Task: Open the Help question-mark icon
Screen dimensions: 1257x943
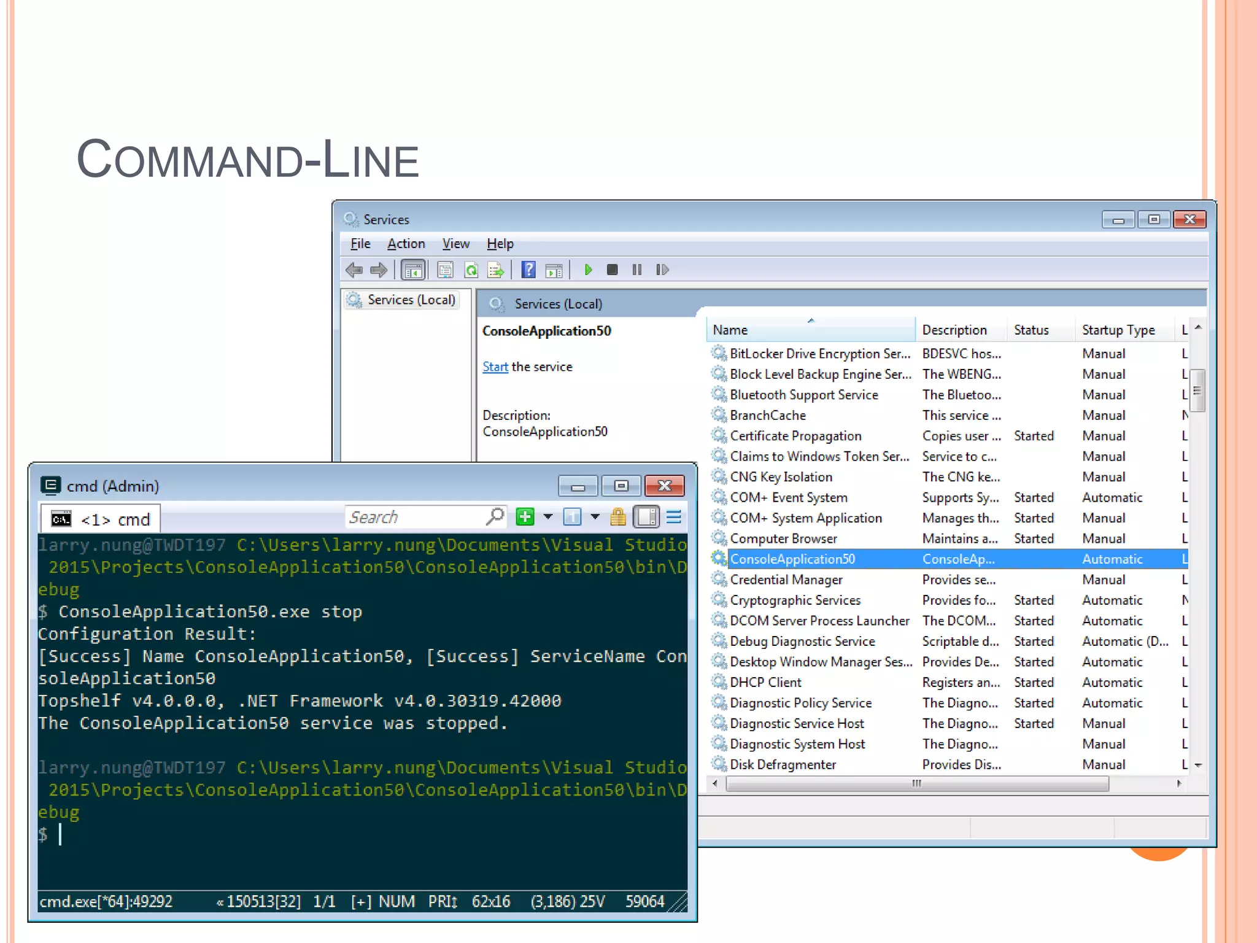Action: pos(528,270)
